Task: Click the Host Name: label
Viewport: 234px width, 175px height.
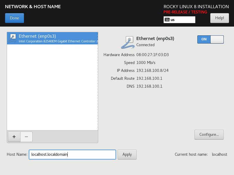Action: pos(17,154)
